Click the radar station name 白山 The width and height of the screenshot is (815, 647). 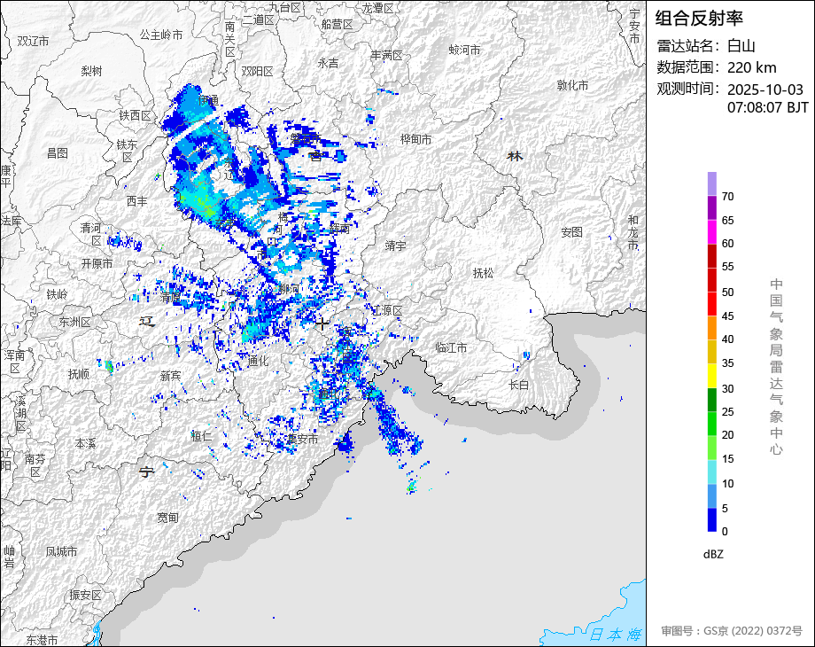click(741, 46)
